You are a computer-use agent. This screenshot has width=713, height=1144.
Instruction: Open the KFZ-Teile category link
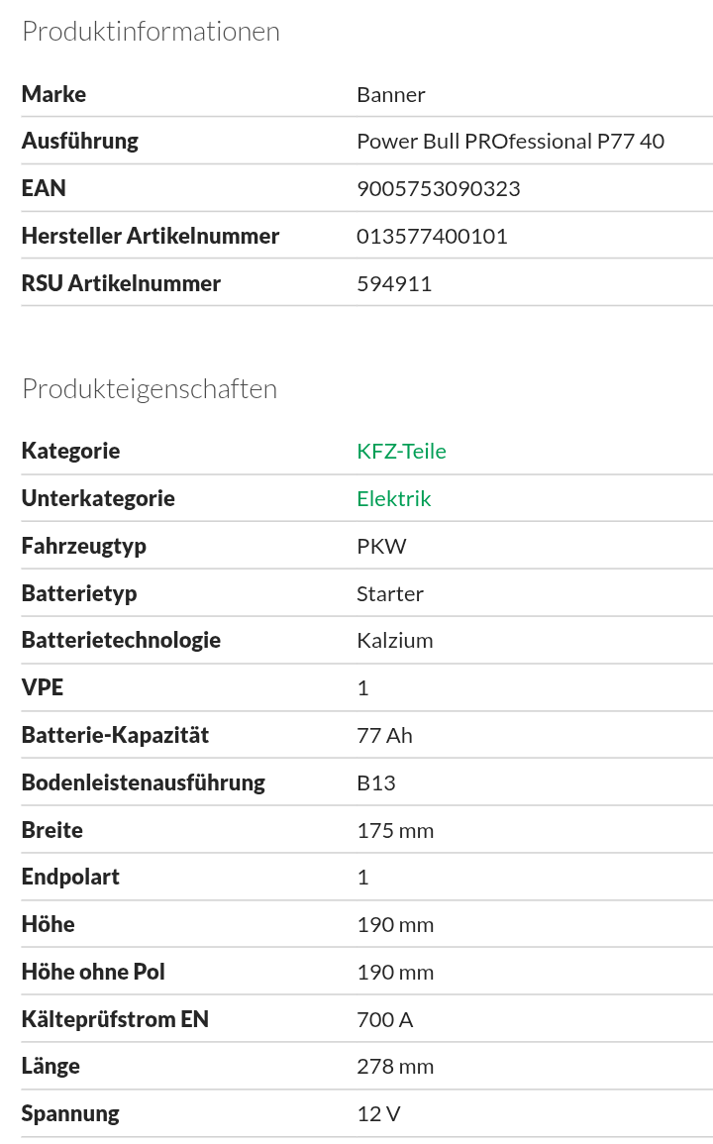tap(401, 452)
